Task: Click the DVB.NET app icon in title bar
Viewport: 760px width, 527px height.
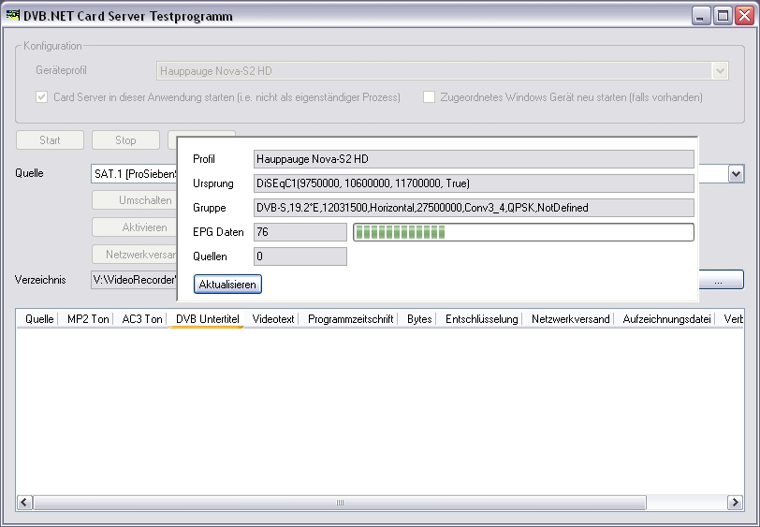Action: [x=13, y=16]
